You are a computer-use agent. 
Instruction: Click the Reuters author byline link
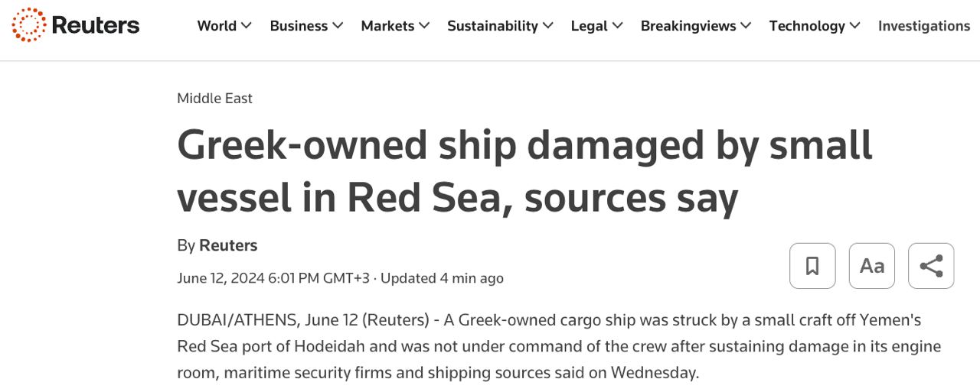228,245
